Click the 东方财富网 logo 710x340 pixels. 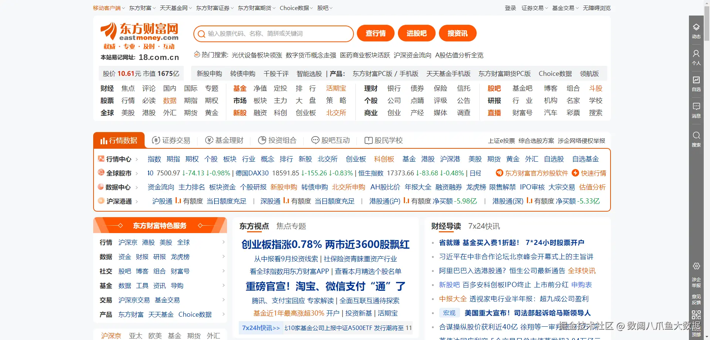click(139, 36)
